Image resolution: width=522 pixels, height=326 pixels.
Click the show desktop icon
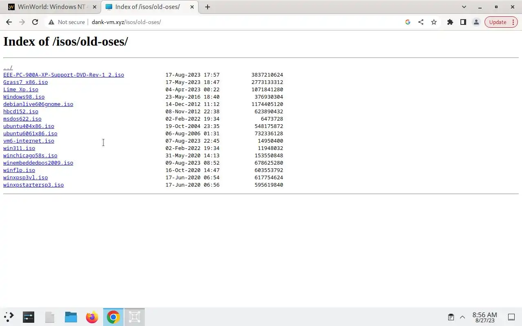tap(511, 317)
